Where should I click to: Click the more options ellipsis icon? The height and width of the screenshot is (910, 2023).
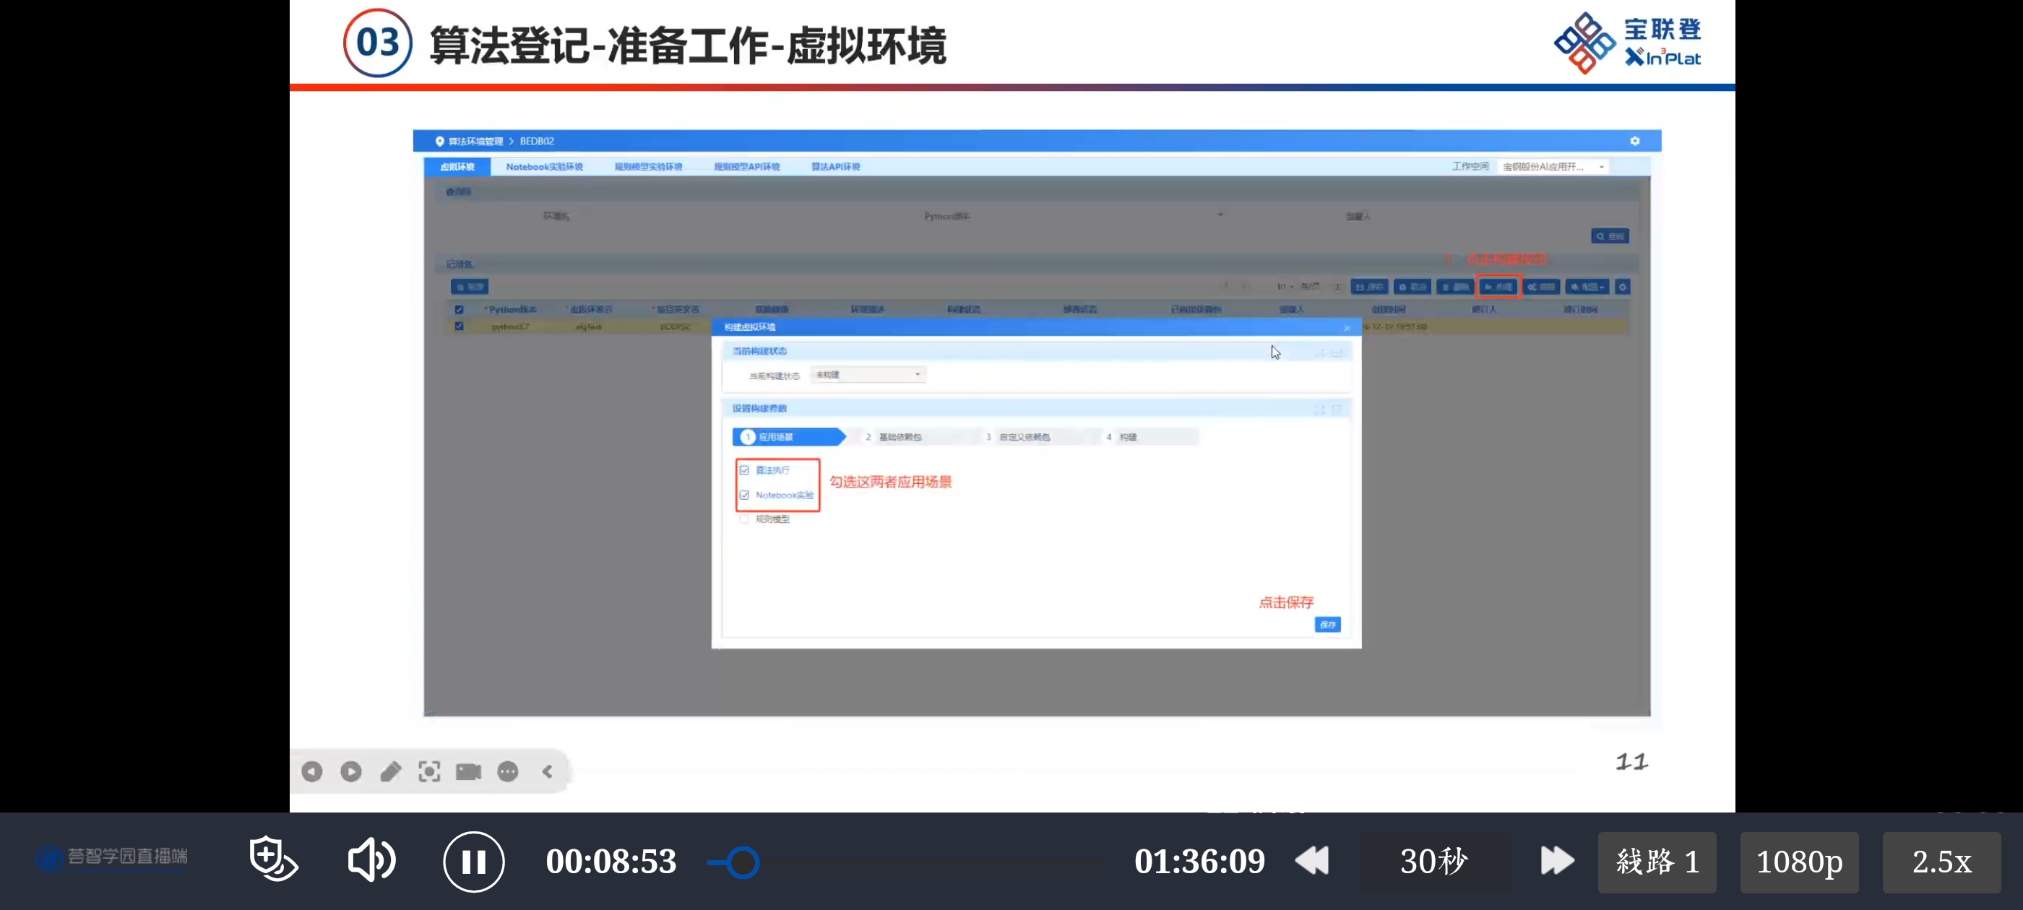(507, 772)
